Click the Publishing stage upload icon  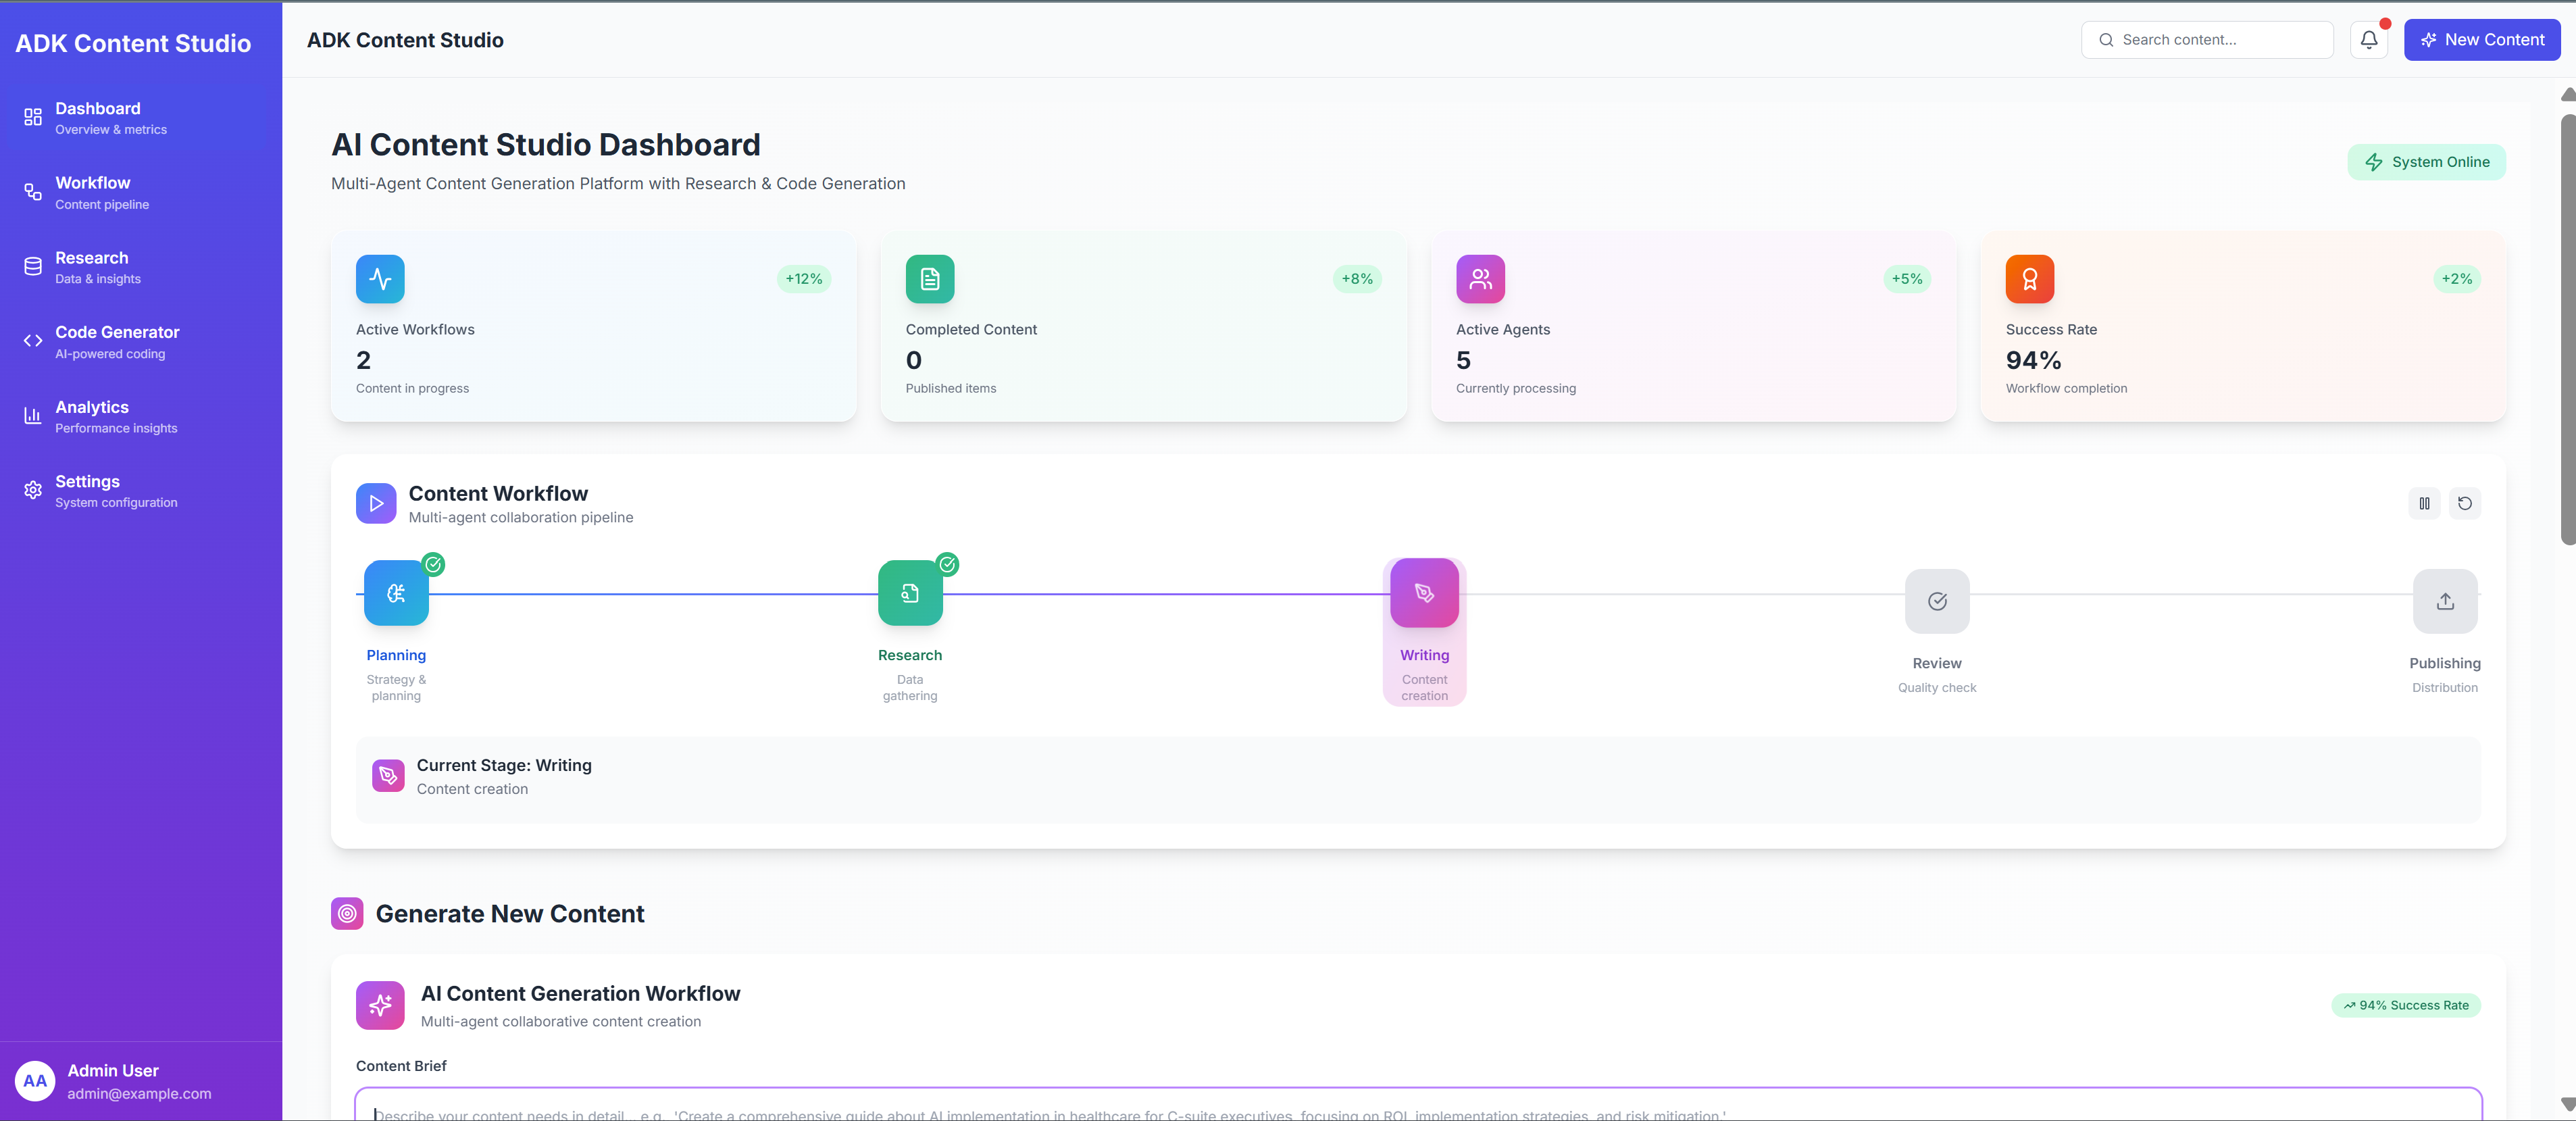(2444, 601)
